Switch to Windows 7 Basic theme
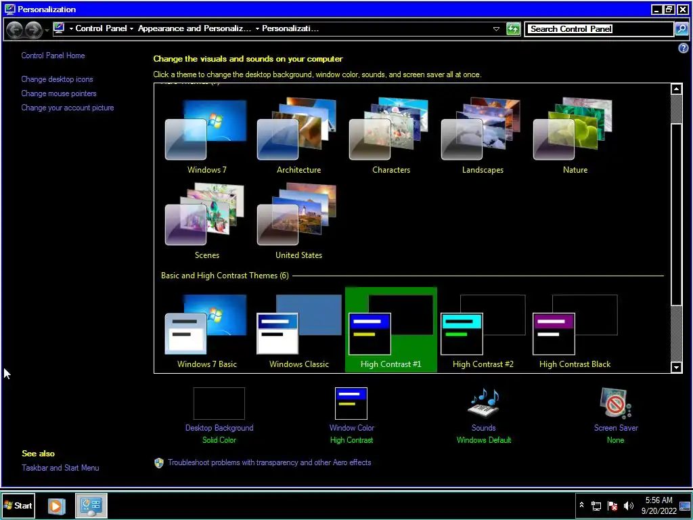This screenshot has height=520, width=693. (x=206, y=330)
